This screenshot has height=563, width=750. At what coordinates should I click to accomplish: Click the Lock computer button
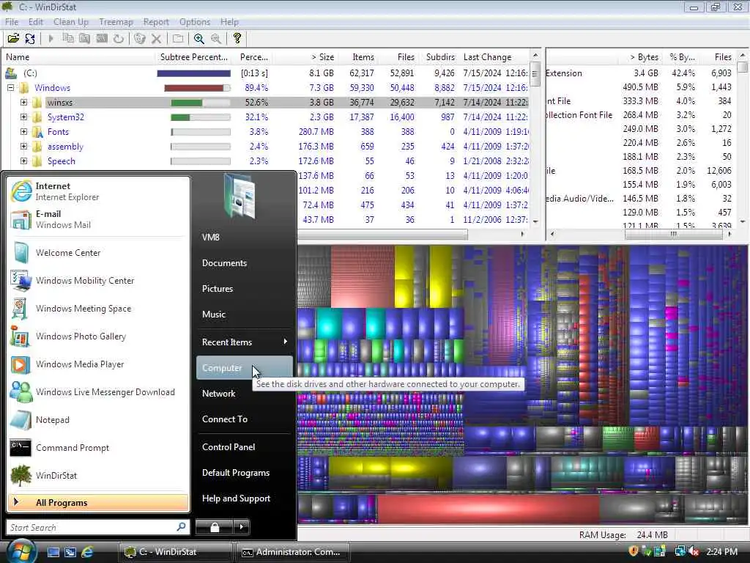(215, 527)
